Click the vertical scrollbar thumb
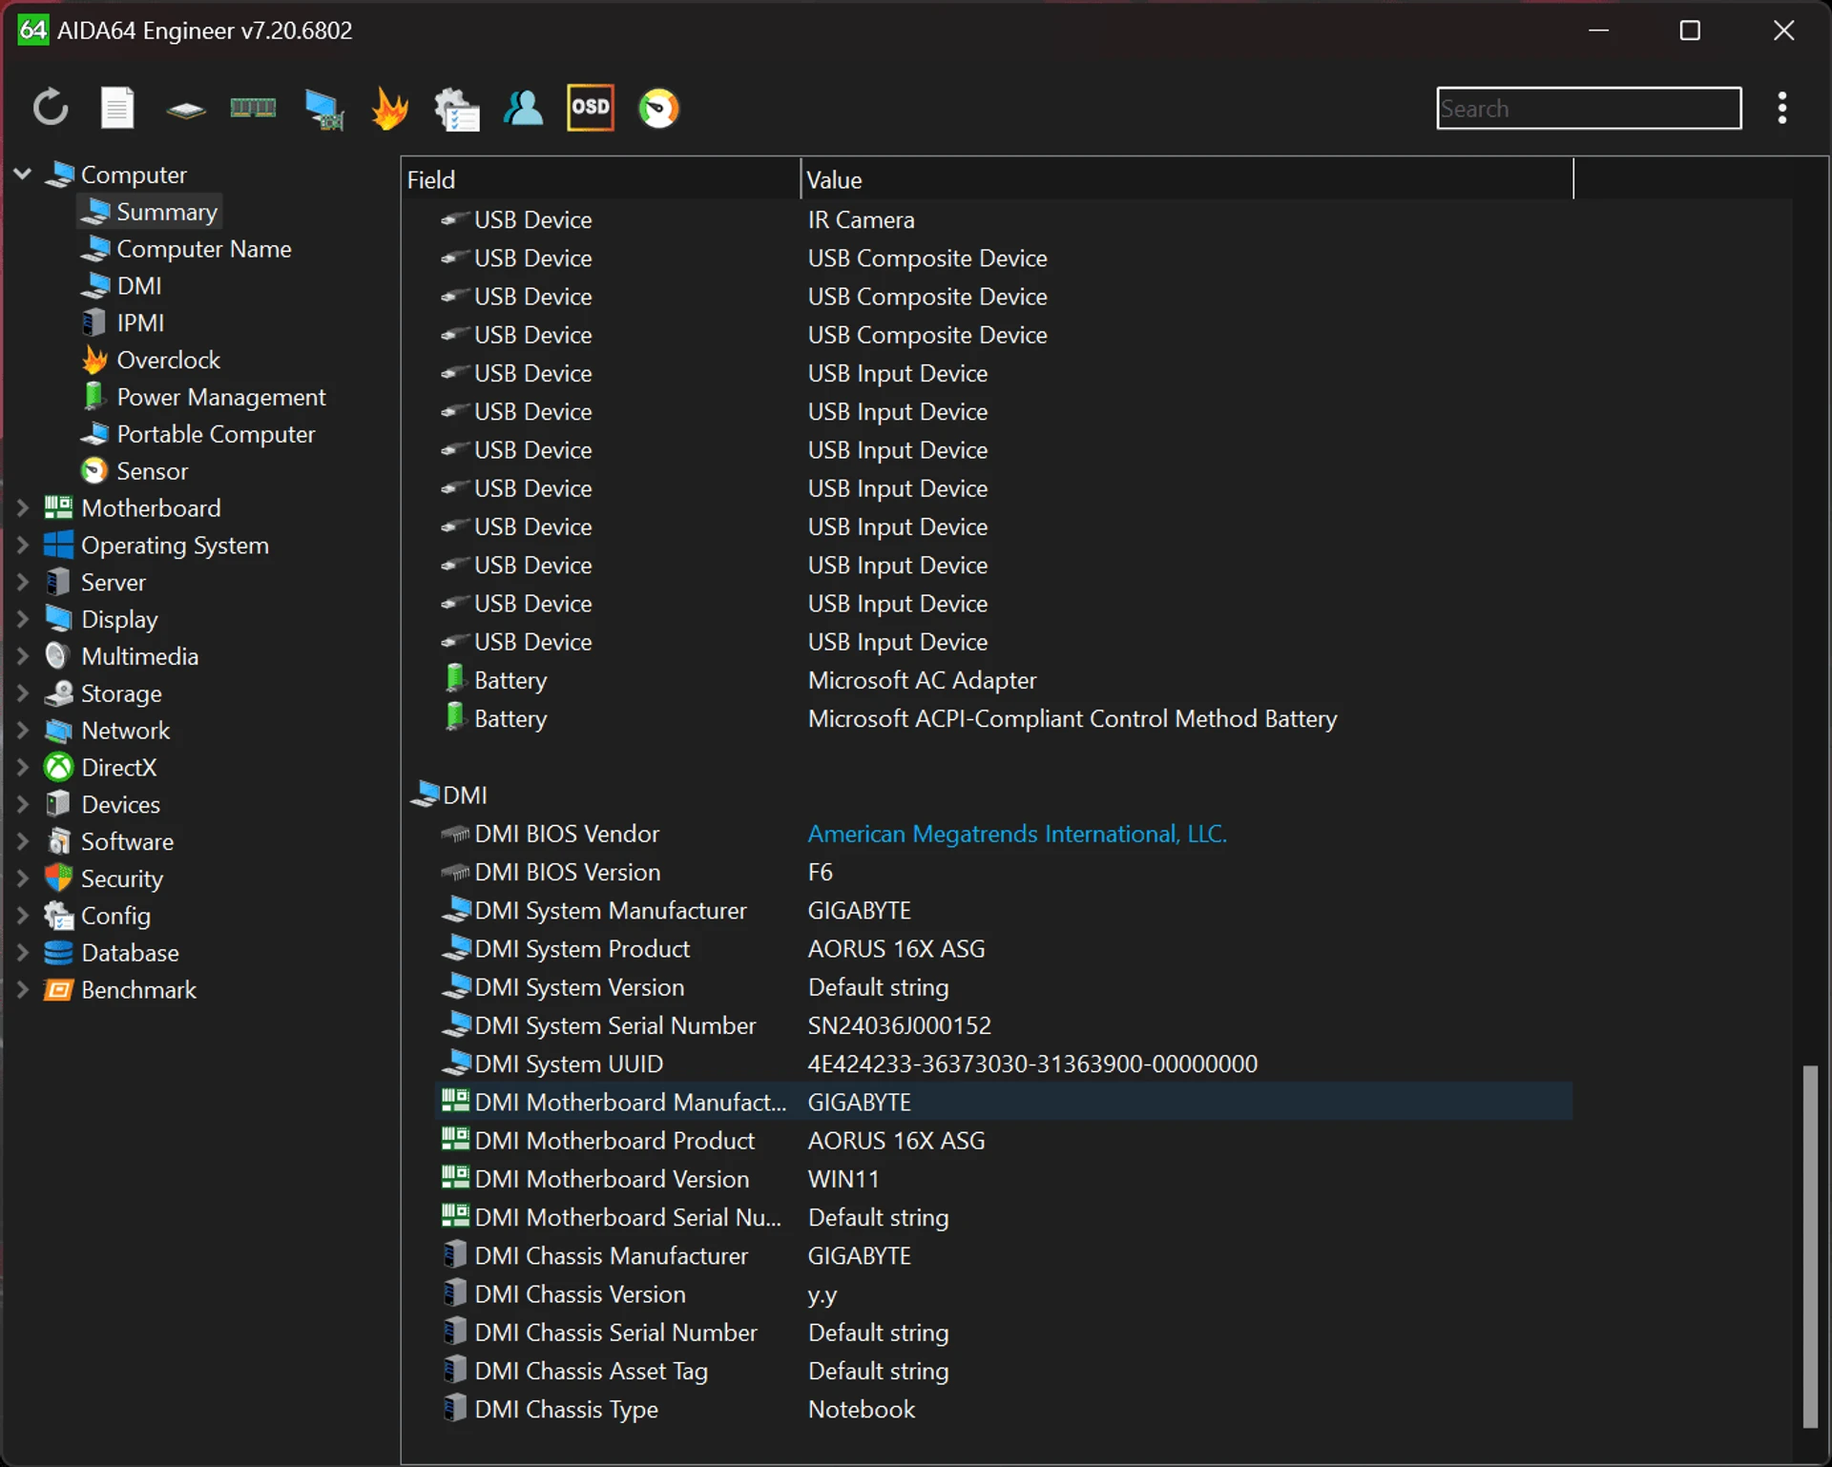This screenshot has width=1832, height=1467. tap(1809, 1246)
